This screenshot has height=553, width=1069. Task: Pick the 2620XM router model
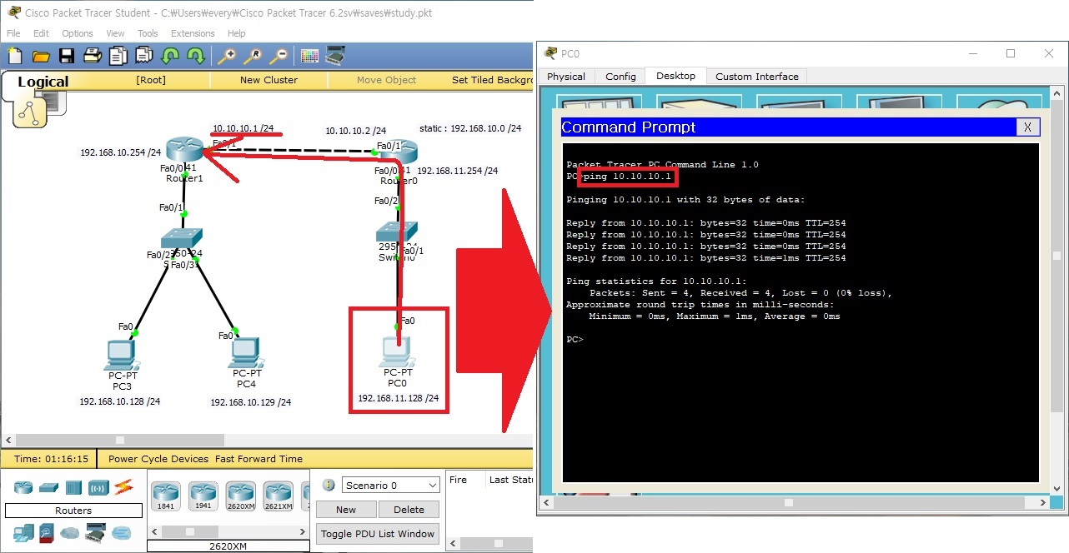tap(240, 495)
